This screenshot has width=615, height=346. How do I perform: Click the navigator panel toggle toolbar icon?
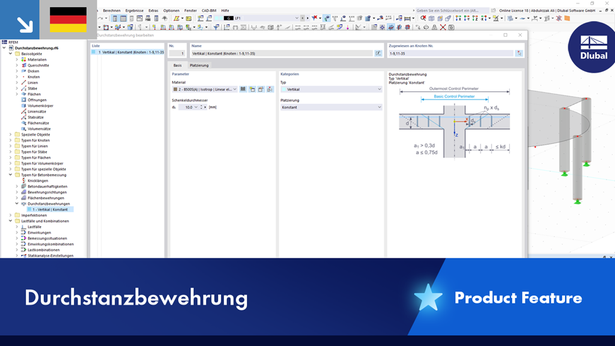115,19
